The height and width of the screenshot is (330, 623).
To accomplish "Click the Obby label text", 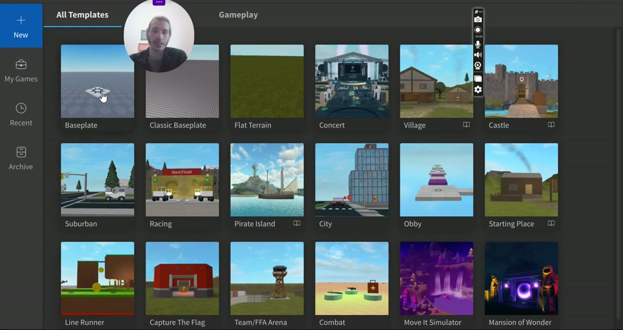I will pos(413,224).
